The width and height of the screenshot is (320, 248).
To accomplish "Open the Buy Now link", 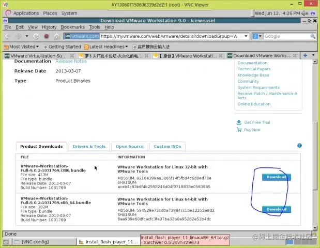I will point(252,130).
